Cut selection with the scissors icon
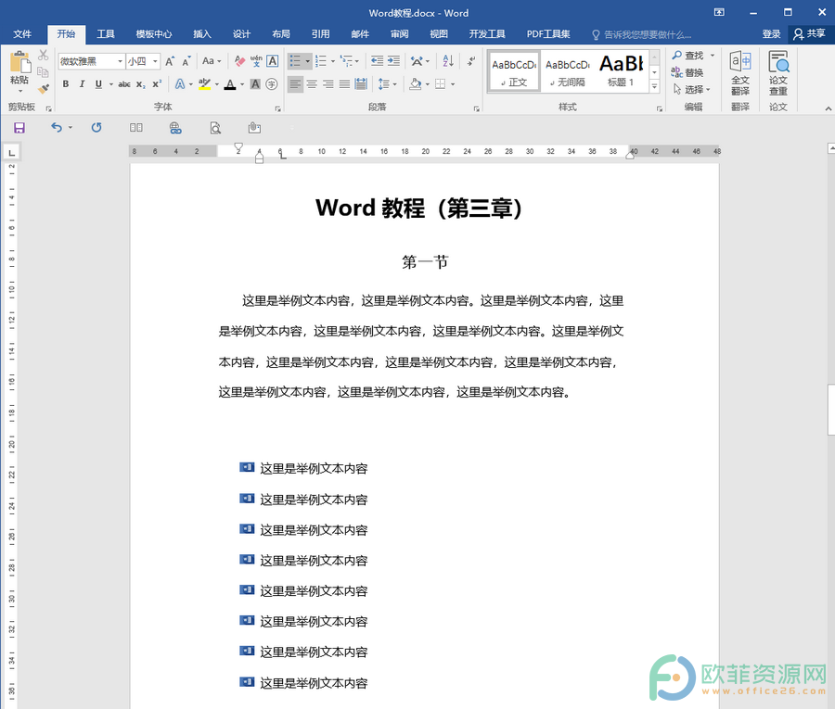This screenshot has height=709, width=835. point(43,55)
